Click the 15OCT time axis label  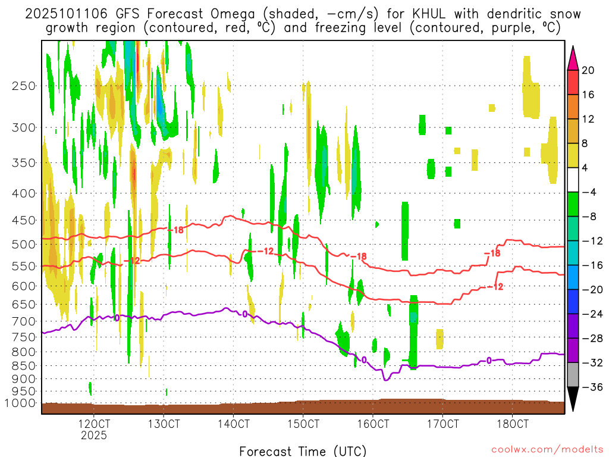coord(303,424)
